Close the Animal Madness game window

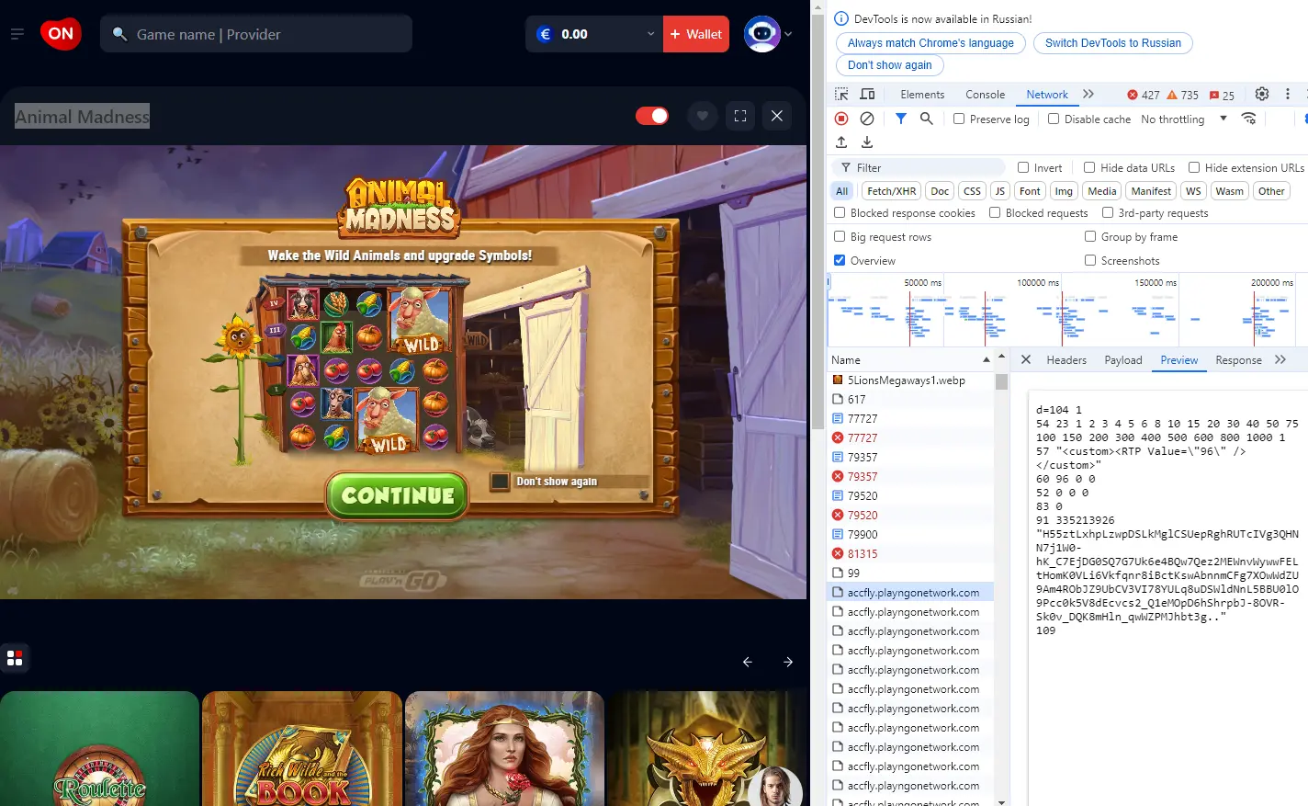pyautogui.click(x=777, y=116)
